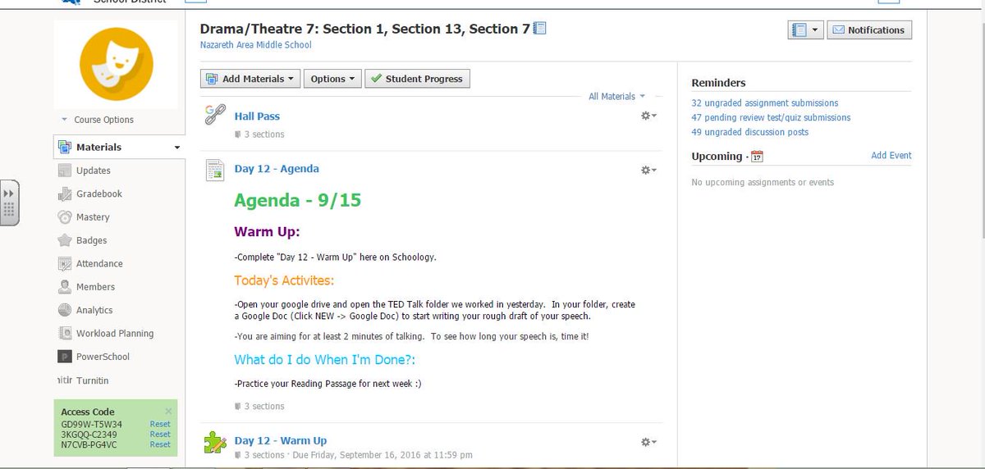
Task: Reset access code 3KGQQ-C2349
Action: click(160, 435)
